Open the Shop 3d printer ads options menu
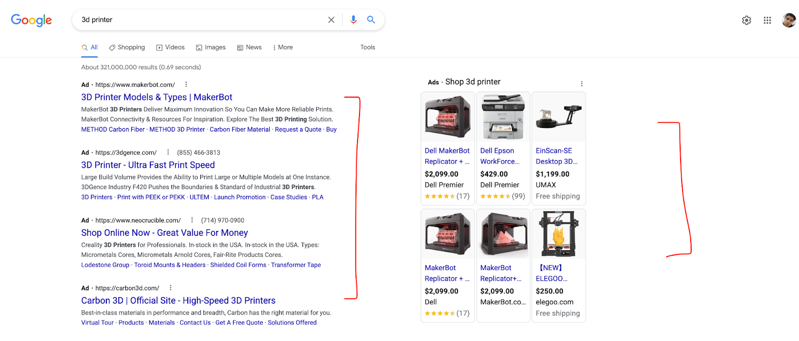This screenshot has height=341, width=799. pyautogui.click(x=582, y=84)
